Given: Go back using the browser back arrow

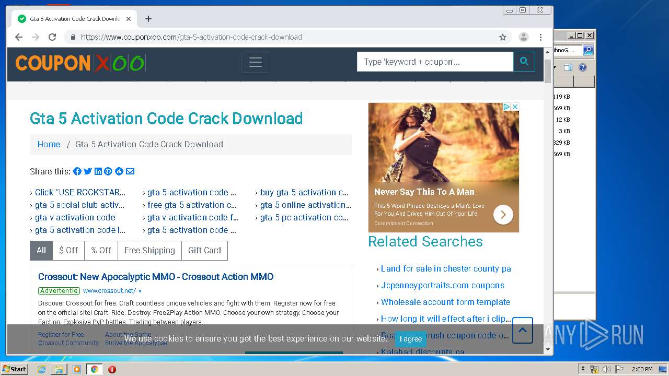Looking at the screenshot, I should [19, 37].
